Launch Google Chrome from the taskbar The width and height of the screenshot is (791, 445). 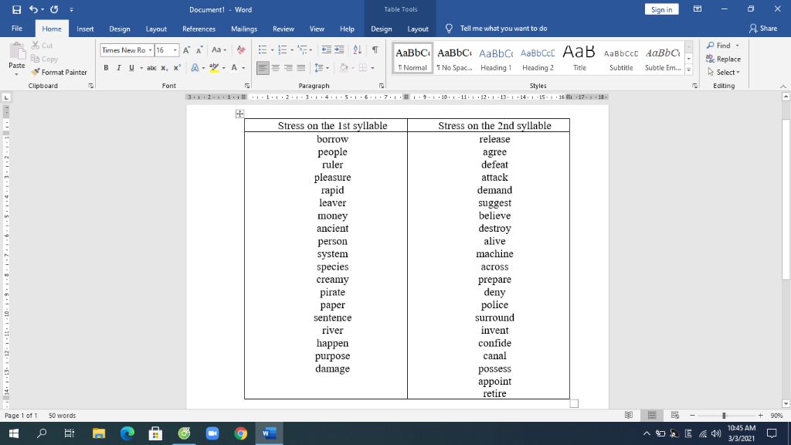pos(241,433)
